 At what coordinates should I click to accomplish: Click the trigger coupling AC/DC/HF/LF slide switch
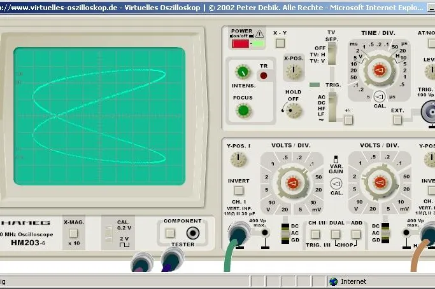332,107
